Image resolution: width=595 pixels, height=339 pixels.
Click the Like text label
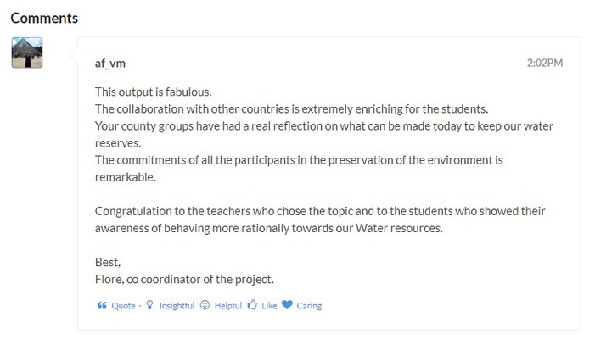pos(269,306)
